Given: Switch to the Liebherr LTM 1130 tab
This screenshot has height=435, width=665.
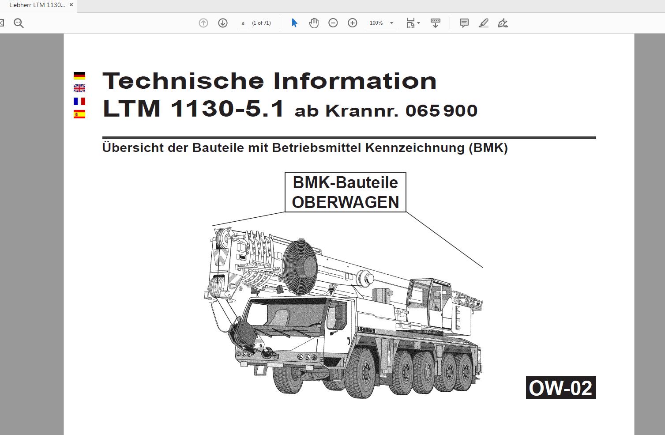Looking at the screenshot, I should coord(37,5).
